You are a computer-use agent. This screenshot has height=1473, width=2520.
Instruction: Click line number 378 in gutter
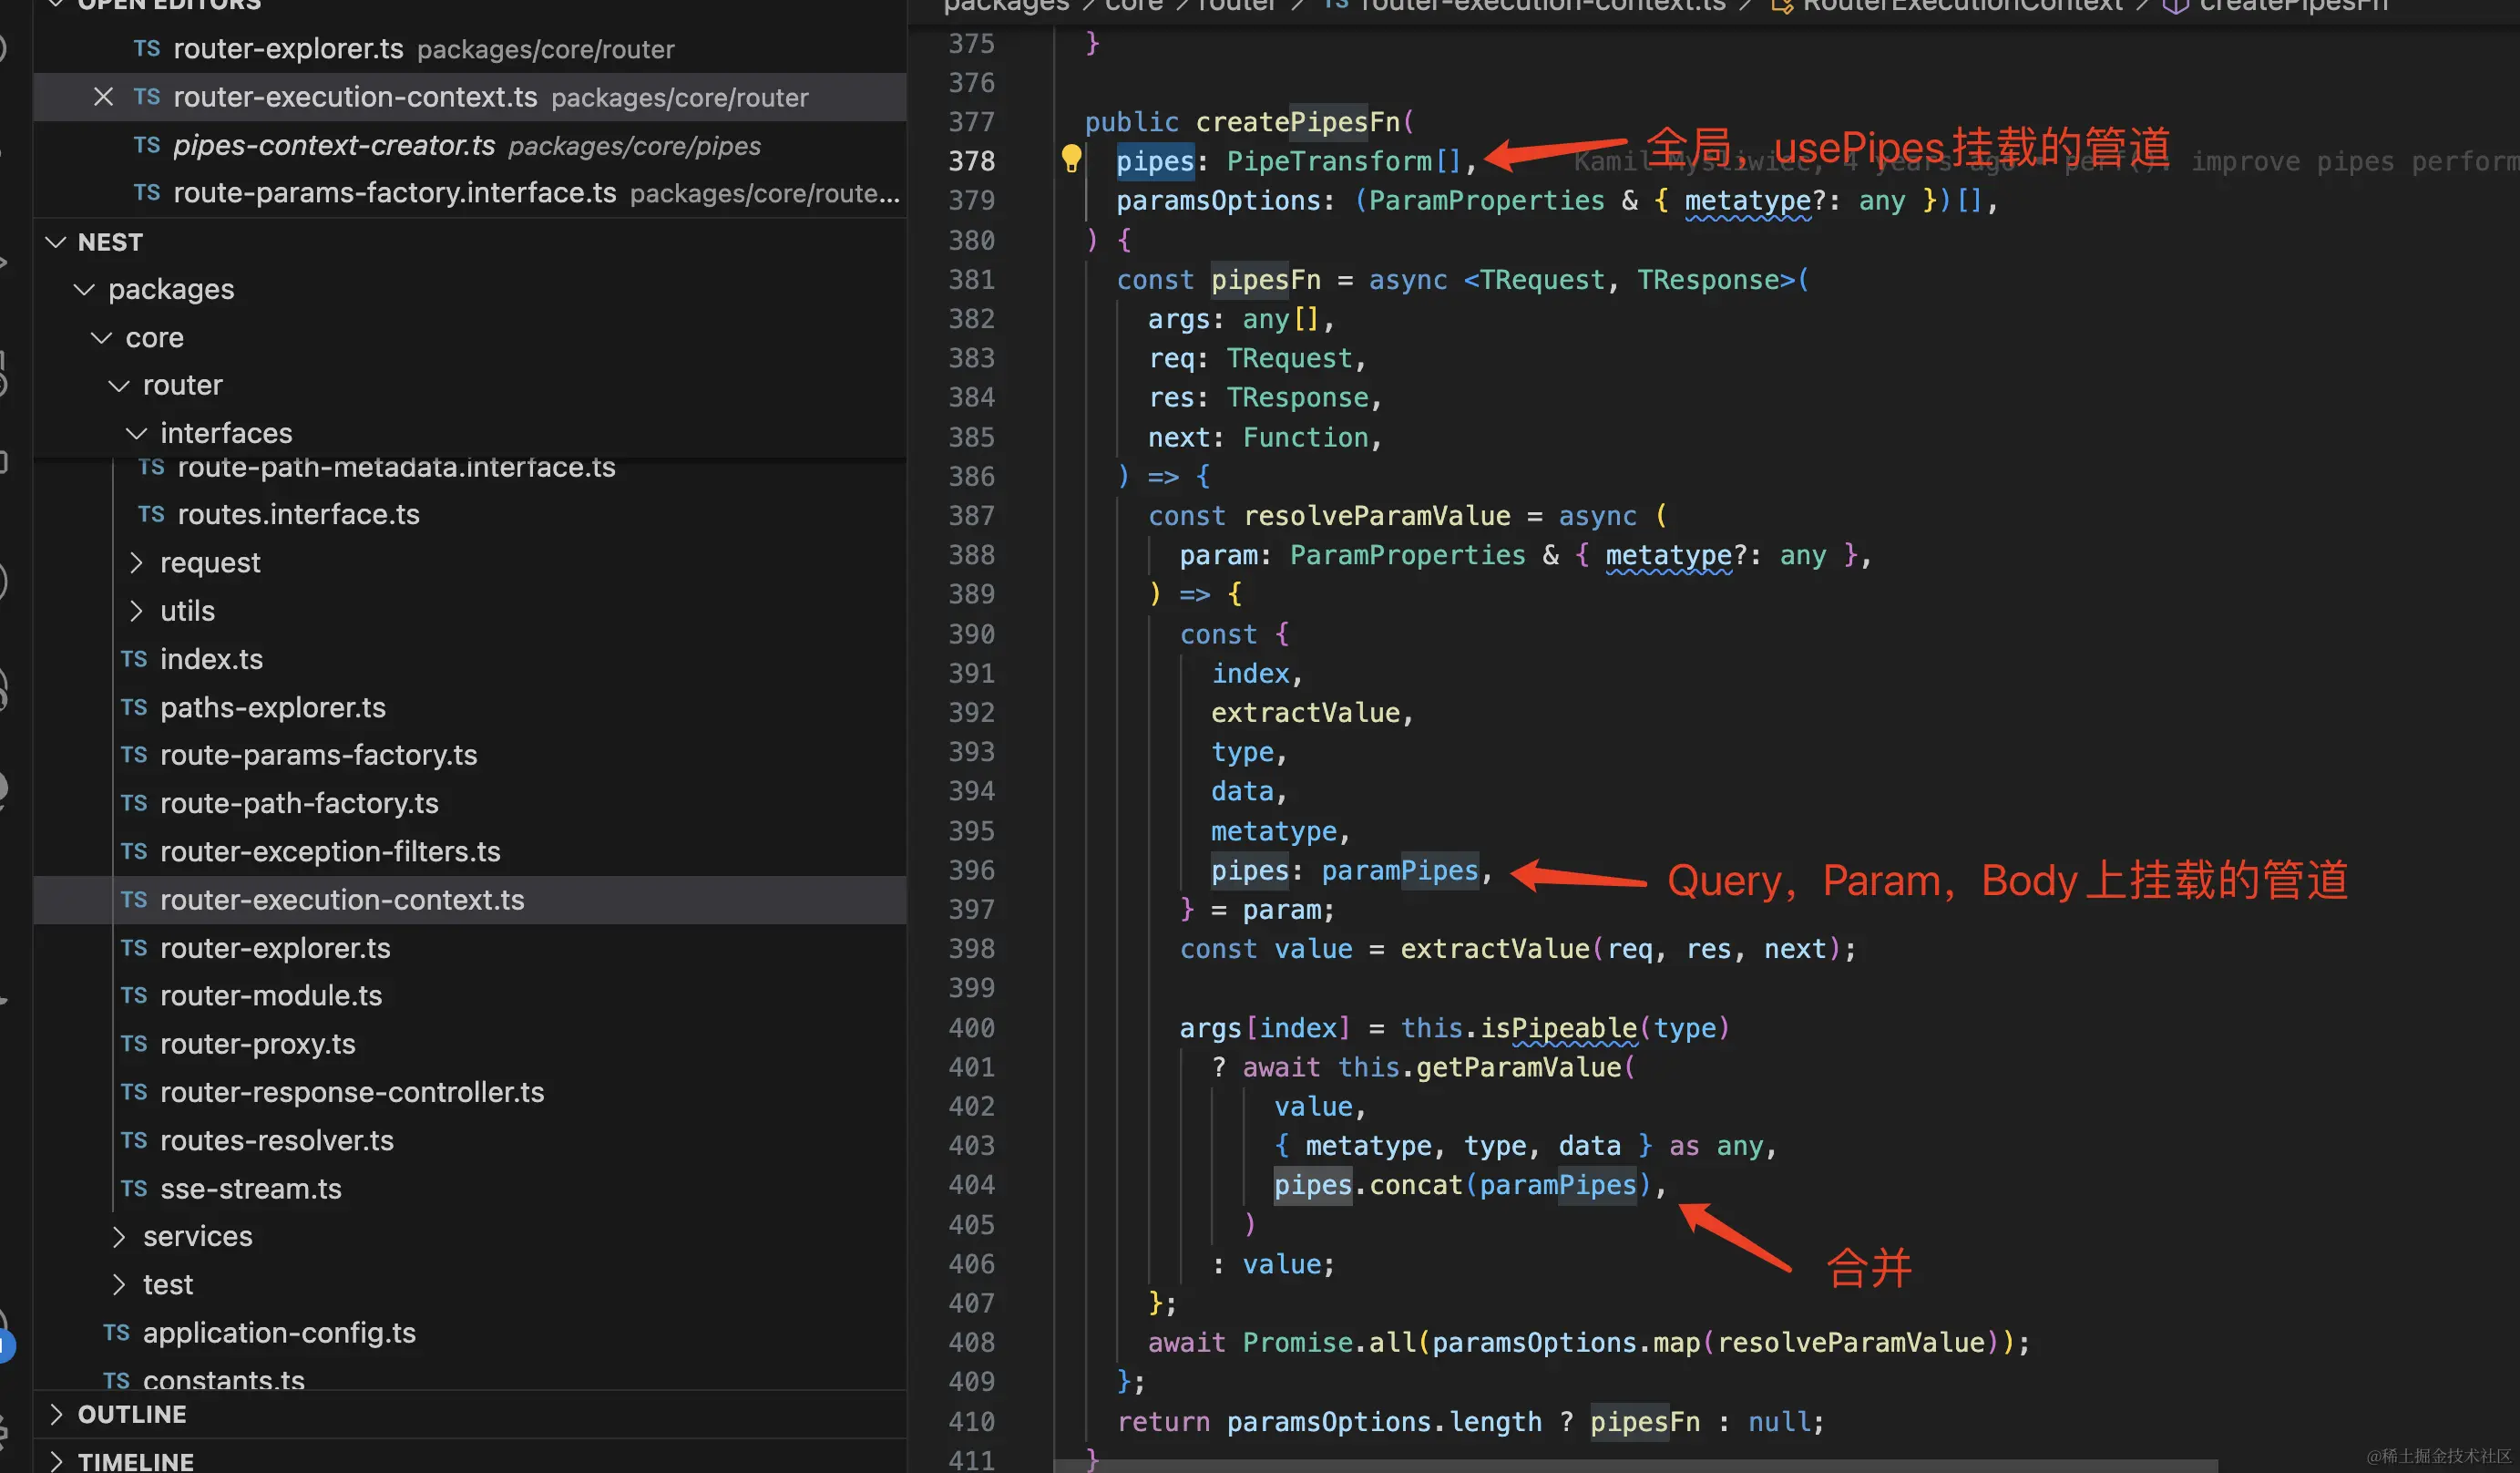coord(971,161)
